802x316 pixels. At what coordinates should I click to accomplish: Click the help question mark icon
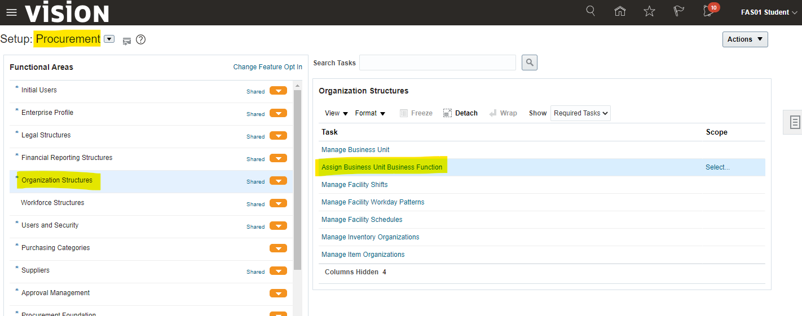[x=141, y=39]
